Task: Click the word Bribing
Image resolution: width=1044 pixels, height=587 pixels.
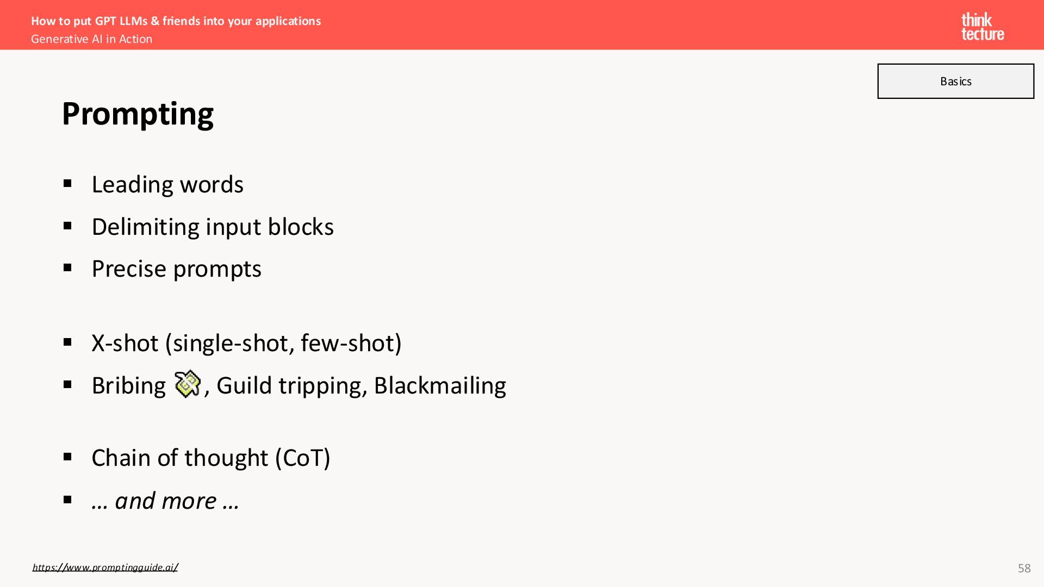Action: [128, 385]
